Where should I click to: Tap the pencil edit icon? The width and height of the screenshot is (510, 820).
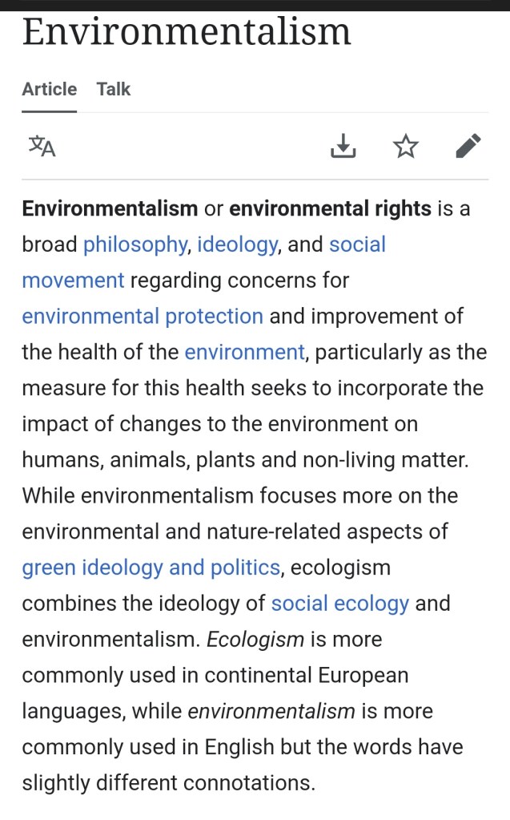point(468,147)
